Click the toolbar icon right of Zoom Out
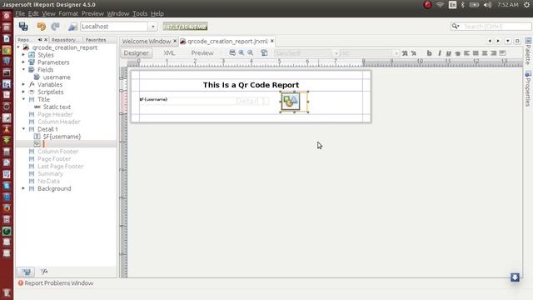The image size is (533, 300). [264, 53]
